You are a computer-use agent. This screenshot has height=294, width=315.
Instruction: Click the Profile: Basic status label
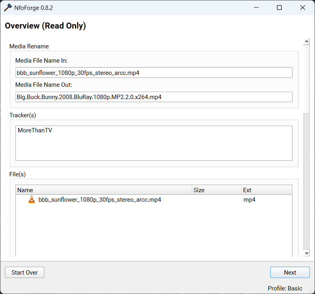coord(285,288)
